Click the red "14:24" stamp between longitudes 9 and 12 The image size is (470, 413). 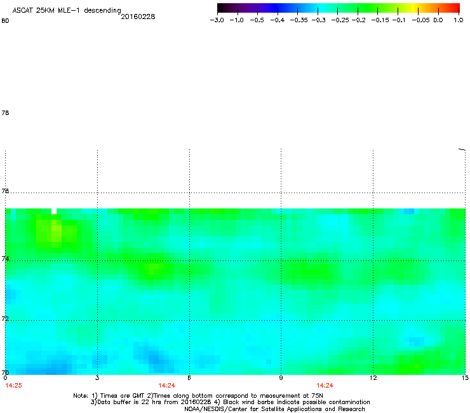(325, 386)
